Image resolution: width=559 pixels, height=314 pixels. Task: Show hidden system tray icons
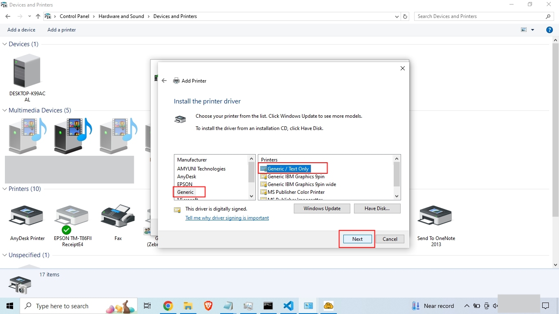pos(467,306)
